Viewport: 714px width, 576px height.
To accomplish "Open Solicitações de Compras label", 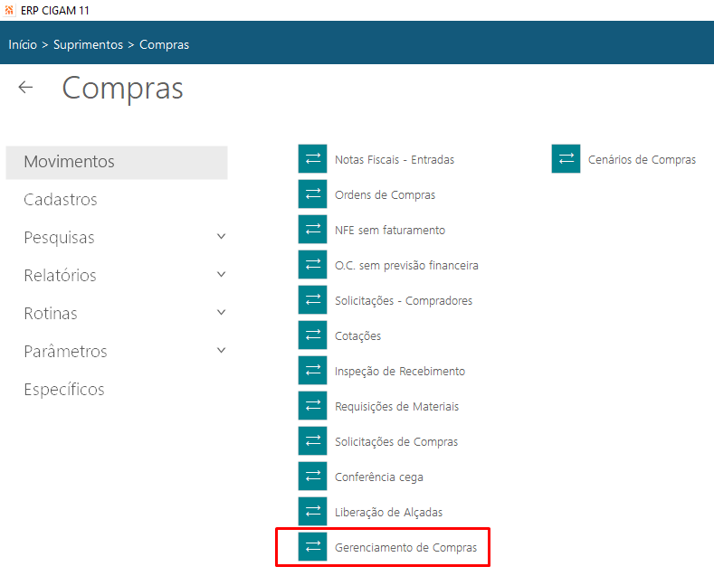I will pyautogui.click(x=396, y=442).
